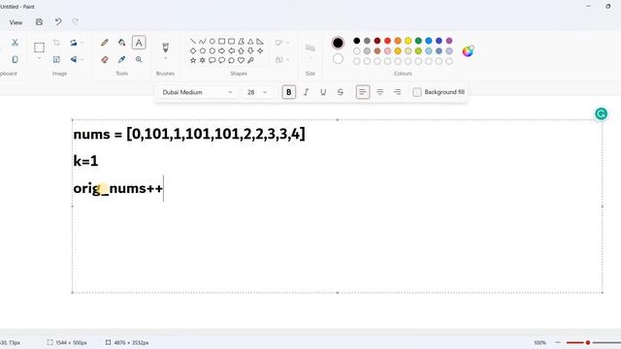Screen dimensions: 621x349
Task: Choose the green palette colour
Action: [418, 41]
